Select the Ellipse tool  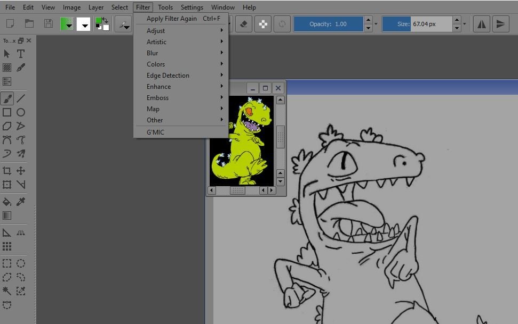point(20,112)
